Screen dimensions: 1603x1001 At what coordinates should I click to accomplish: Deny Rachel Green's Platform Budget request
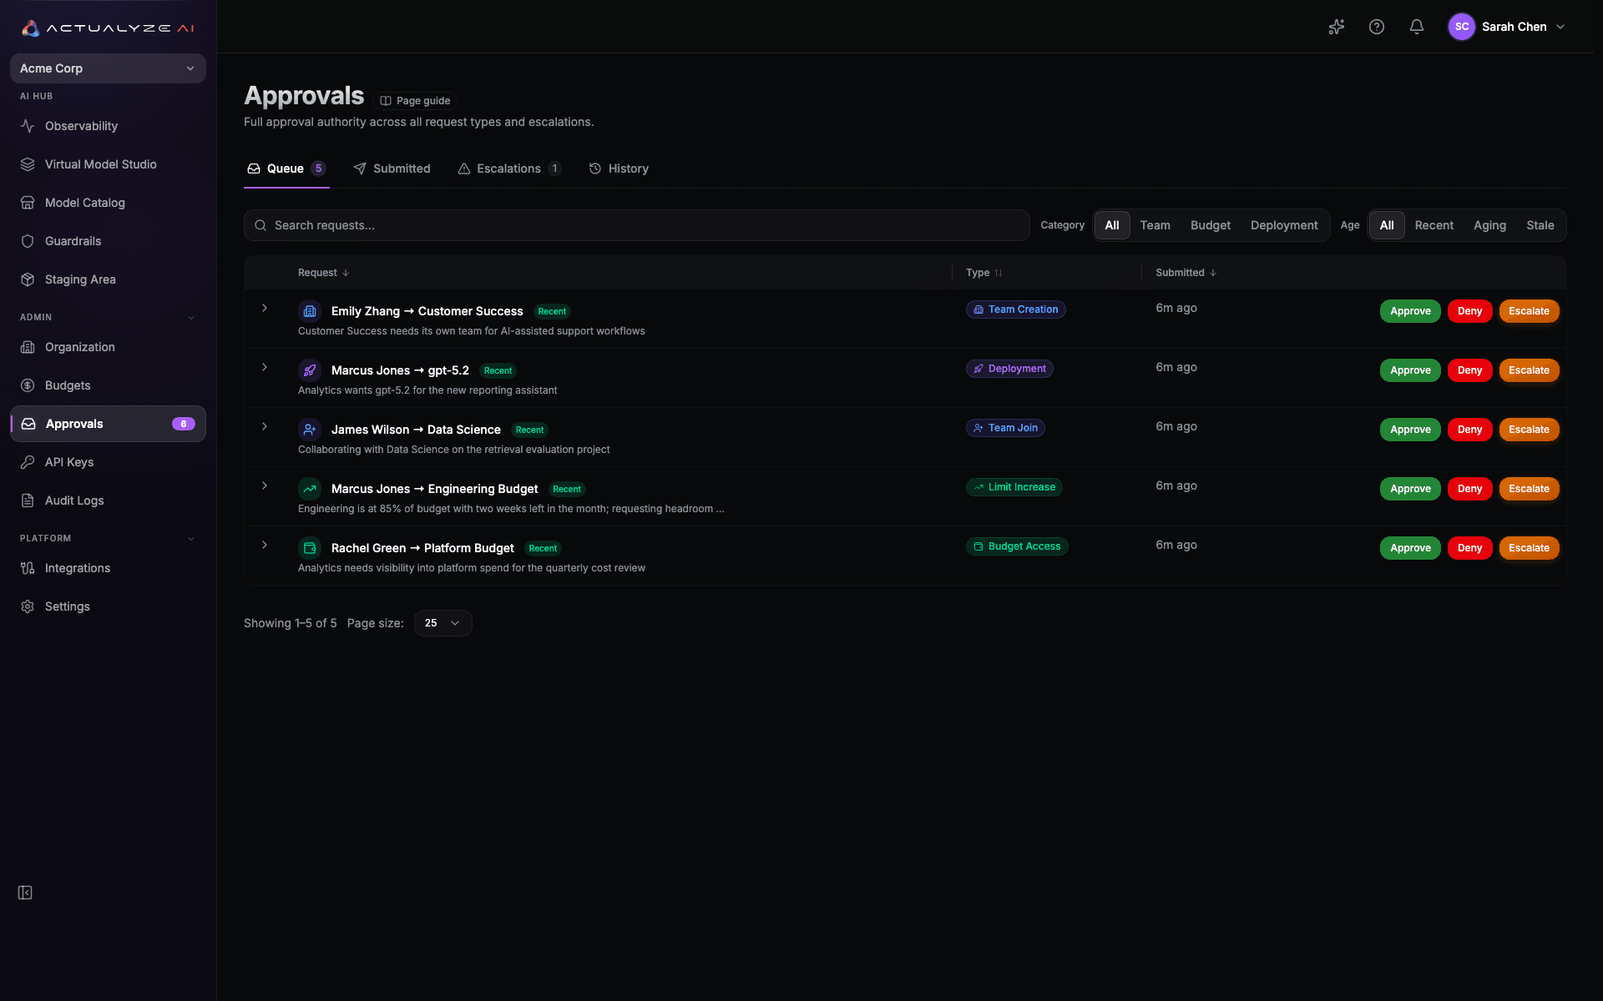click(1469, 548)
